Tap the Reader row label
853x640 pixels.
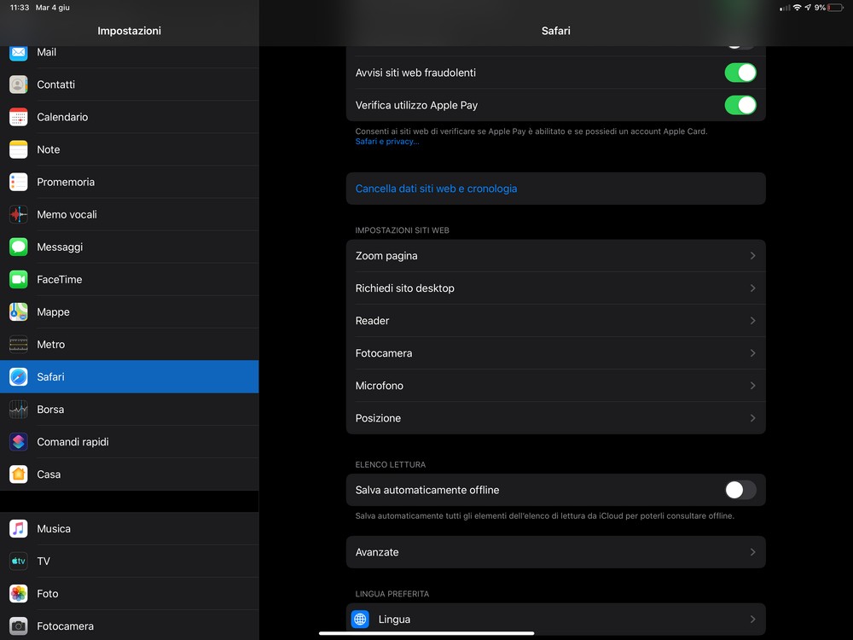click(372, 321)
